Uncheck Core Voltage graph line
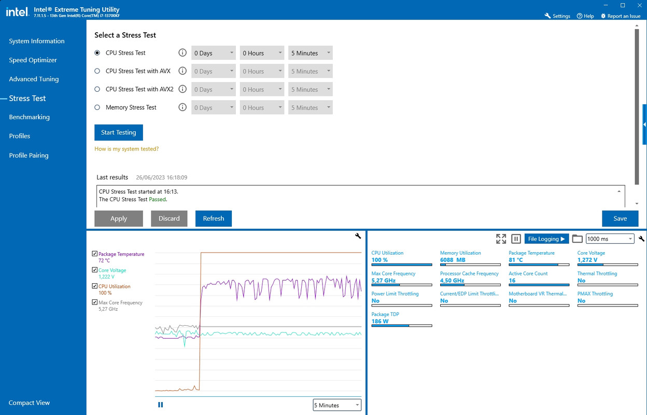 (x=94, y=270)
